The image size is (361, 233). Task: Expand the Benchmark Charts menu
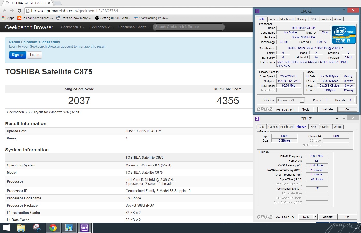[134, 27]
